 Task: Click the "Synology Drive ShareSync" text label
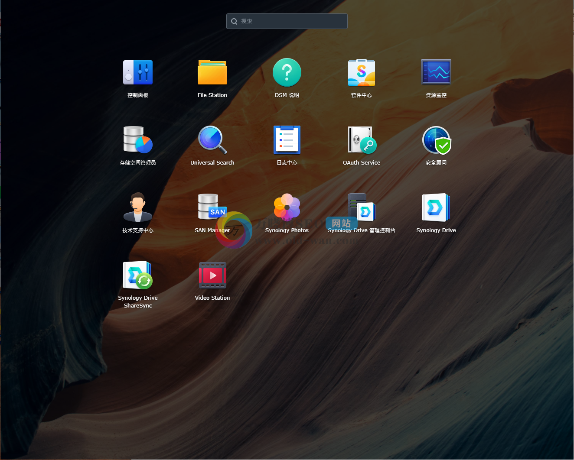138,301
